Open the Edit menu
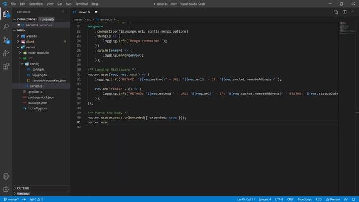359x202 pixels. [x=22, y=4]
